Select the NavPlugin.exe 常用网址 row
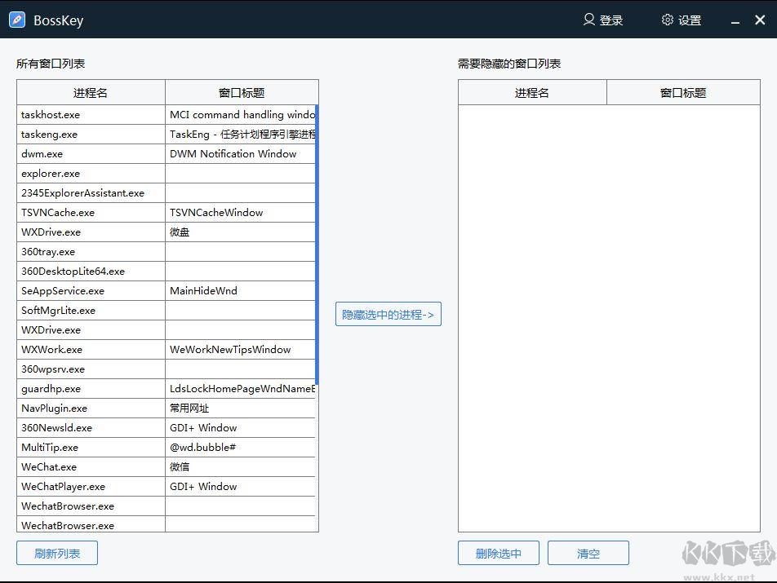The width and height of the screenshot is (777, 583). tap(90, 408)
